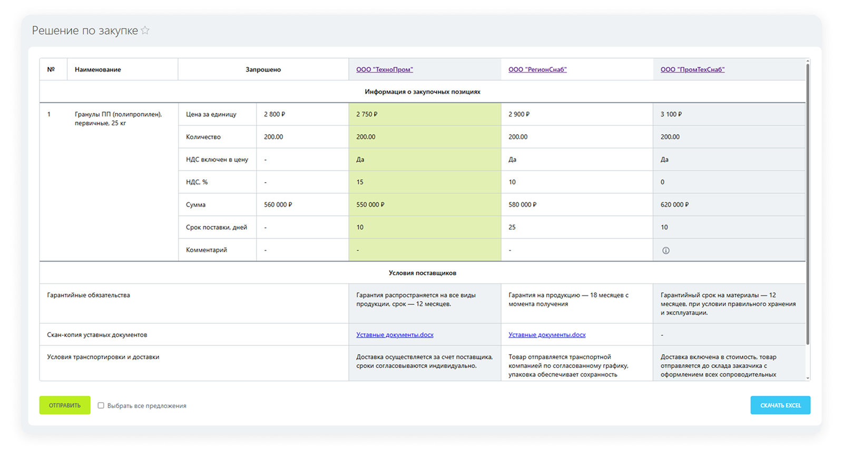Open comment info icon for ПромТехСнаб
The width and height of the screenshot is (843, 458).
666,251
